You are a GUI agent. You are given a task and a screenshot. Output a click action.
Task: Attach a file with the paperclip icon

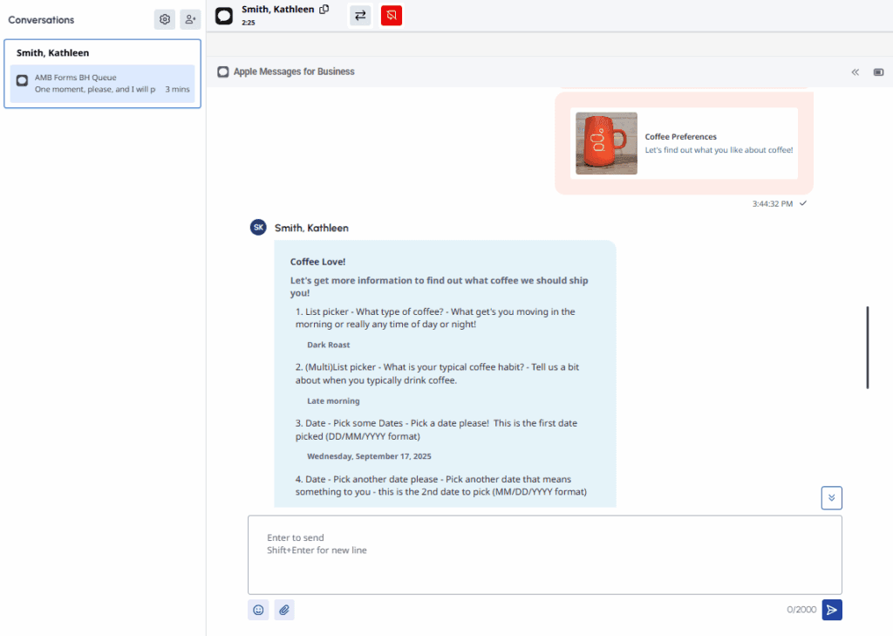coord(284,609)
